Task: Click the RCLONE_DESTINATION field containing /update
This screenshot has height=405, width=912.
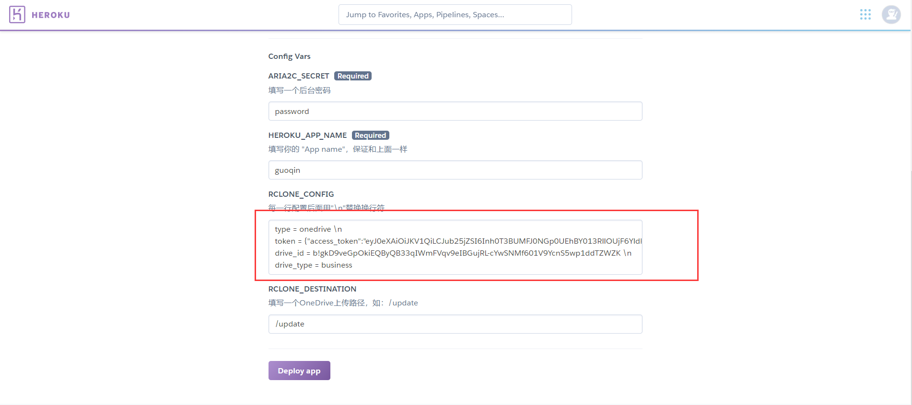Action: (455, 324)
